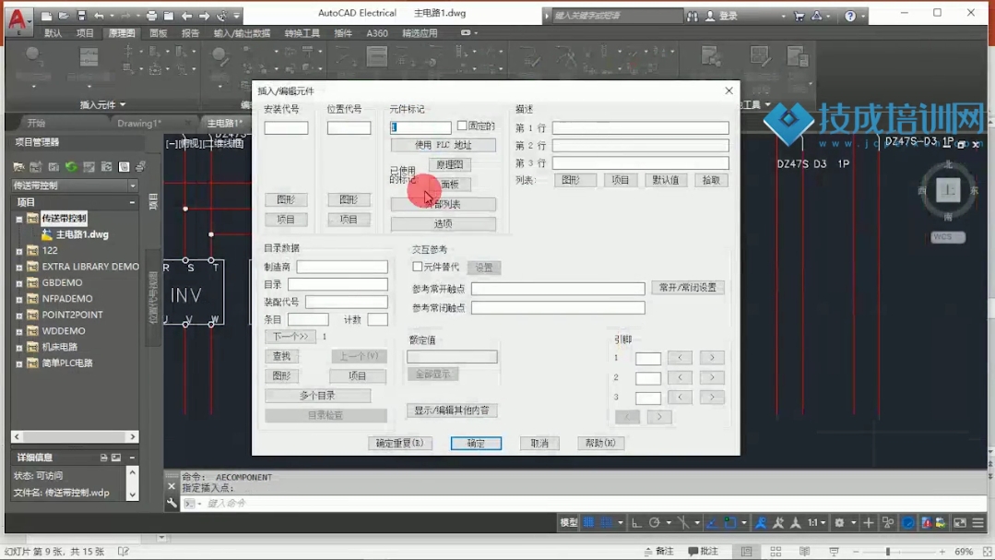Open status bar customization hamburger menu
Viewport: 995px width, 560px height.
click(x=977, y=522)
